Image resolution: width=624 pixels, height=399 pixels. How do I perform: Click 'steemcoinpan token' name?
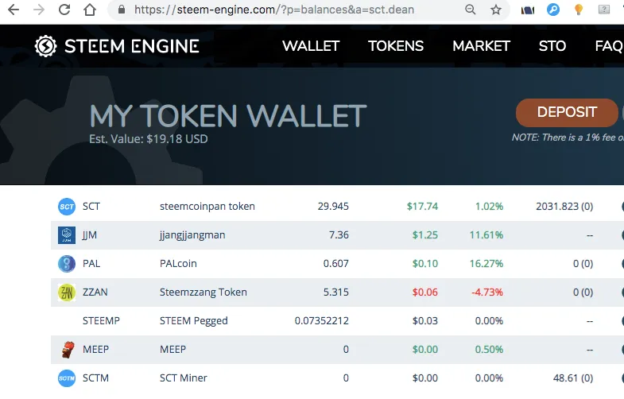click(x=207, y=207)
